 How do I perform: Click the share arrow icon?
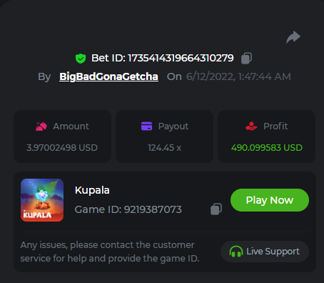coord(293,37)
